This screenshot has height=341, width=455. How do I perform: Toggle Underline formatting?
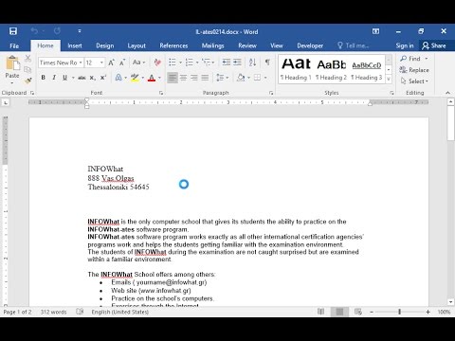point(64,78)
